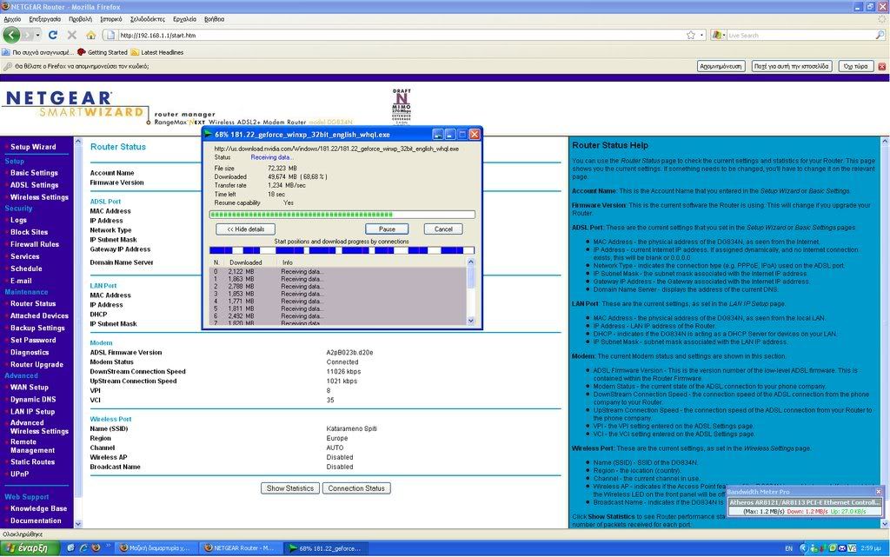
Task: Open Dynamic DNS in the sidebar
Action: (x=33, y=400)
